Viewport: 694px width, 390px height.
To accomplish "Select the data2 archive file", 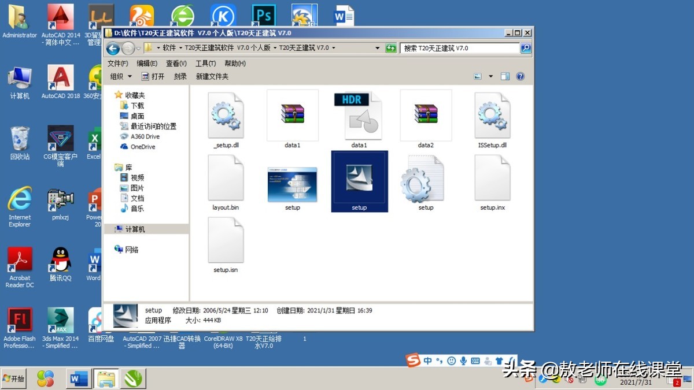I will [426, 116].
